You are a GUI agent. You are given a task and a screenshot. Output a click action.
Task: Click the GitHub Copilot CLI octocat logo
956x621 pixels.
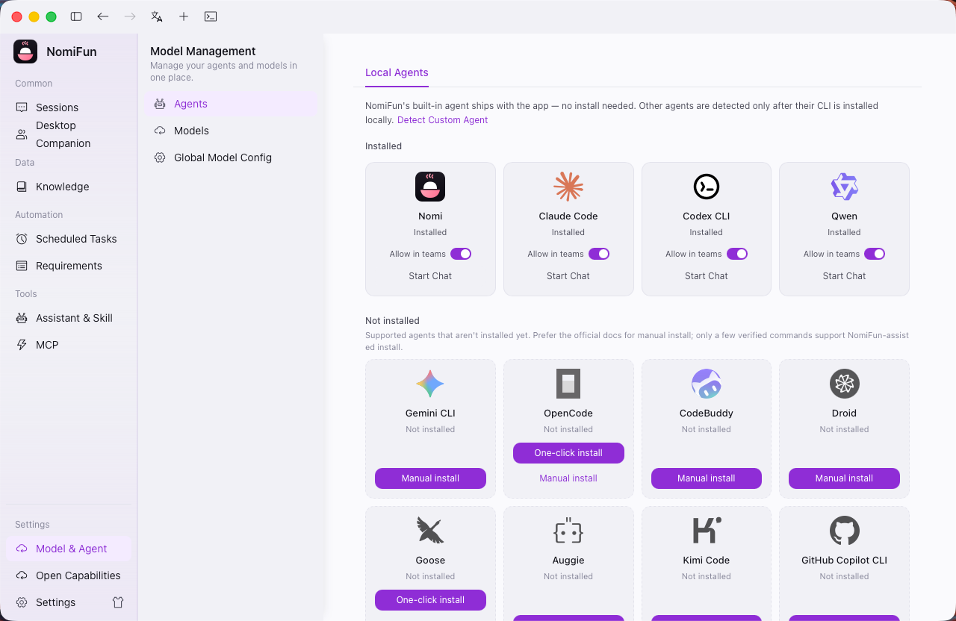(x=844, y=531)
